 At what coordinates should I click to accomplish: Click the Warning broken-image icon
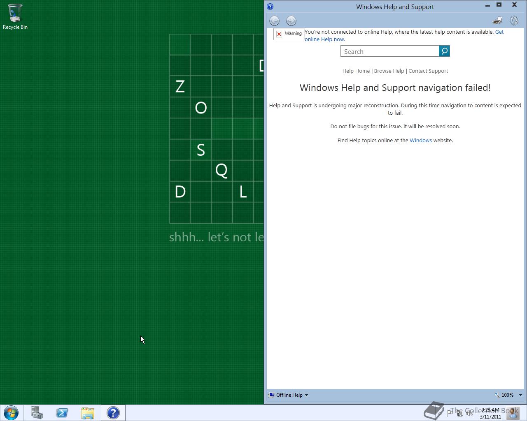click(279, 34)
